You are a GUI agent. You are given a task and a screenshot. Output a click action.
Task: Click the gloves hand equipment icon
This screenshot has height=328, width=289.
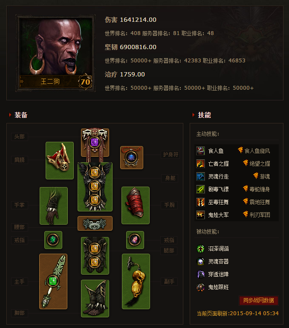(x=54, y=206)
